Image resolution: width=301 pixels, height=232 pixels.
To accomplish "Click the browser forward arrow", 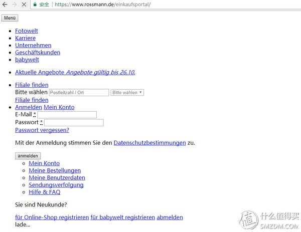I will point(15,5).
